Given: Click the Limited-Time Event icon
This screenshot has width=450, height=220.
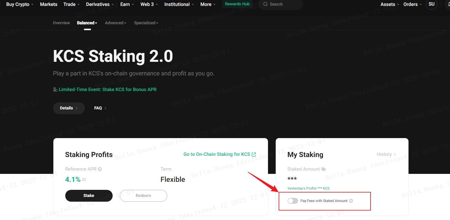Looking at the screenshot, I should pos(55,89).
